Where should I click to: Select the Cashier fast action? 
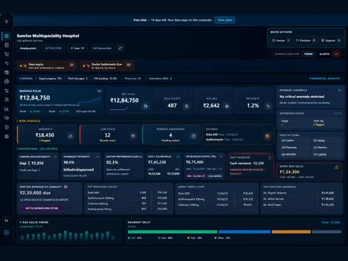(x=294, y=141)
